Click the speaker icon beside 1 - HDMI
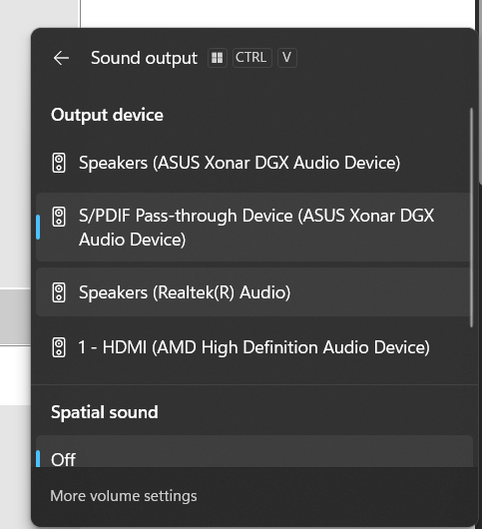This screenshot has height=529, width=482. (59, 347)
